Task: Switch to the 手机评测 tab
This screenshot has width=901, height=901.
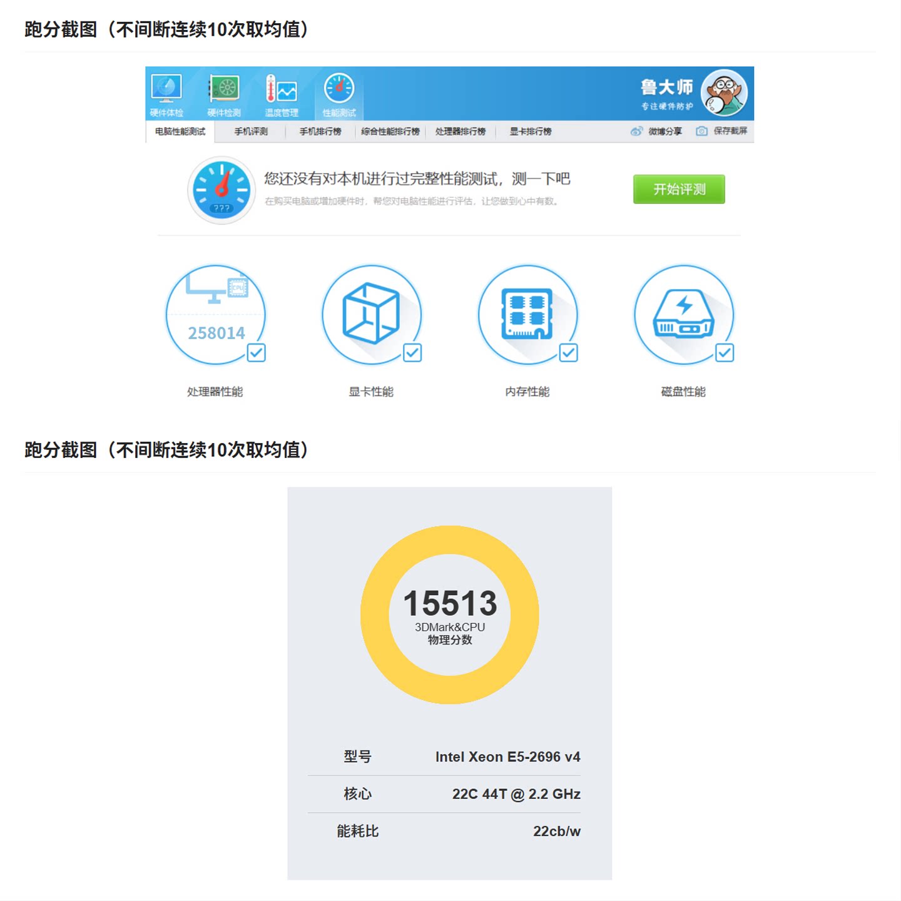Action: coord(251,131)
